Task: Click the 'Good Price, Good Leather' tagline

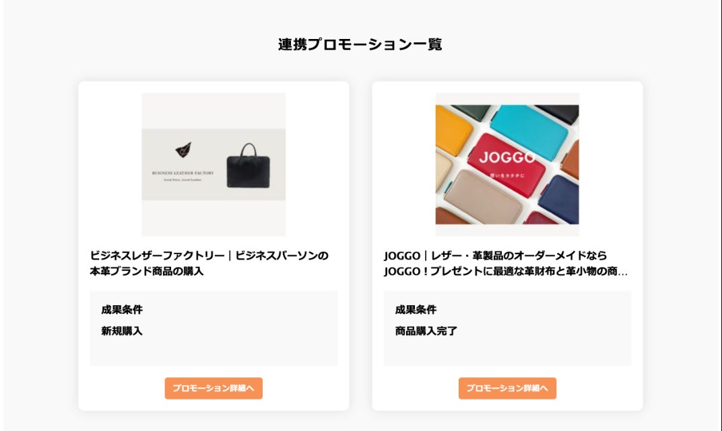Action: click(x=183, y=180)
